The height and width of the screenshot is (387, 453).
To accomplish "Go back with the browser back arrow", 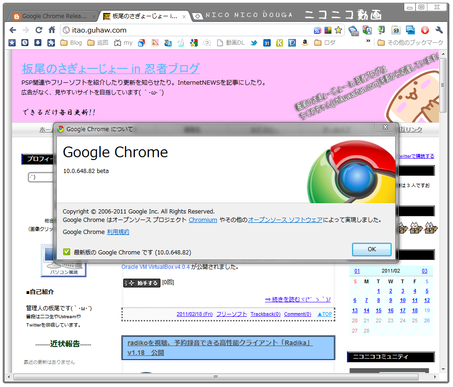I will pos(13,30).
